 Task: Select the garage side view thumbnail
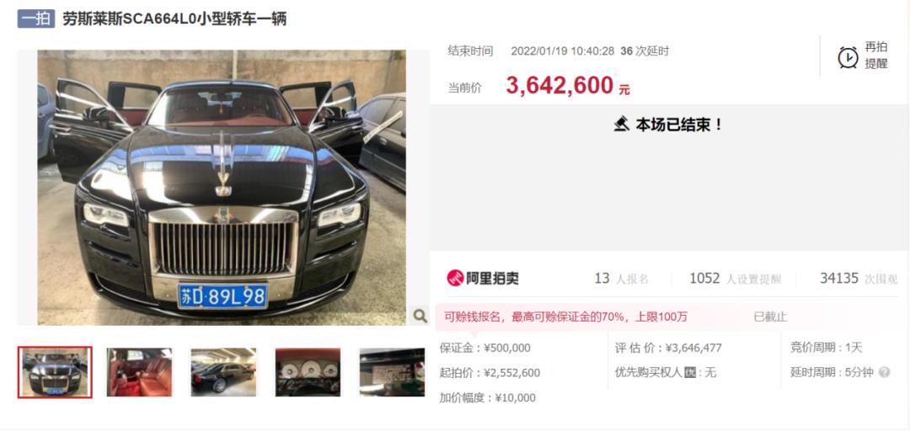coord(223,372)
